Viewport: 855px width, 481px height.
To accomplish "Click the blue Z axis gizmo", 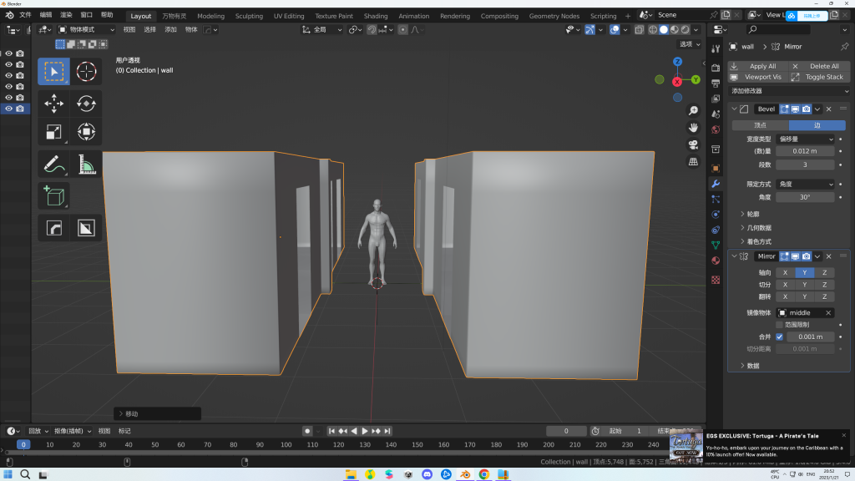I will coord(677,62).
